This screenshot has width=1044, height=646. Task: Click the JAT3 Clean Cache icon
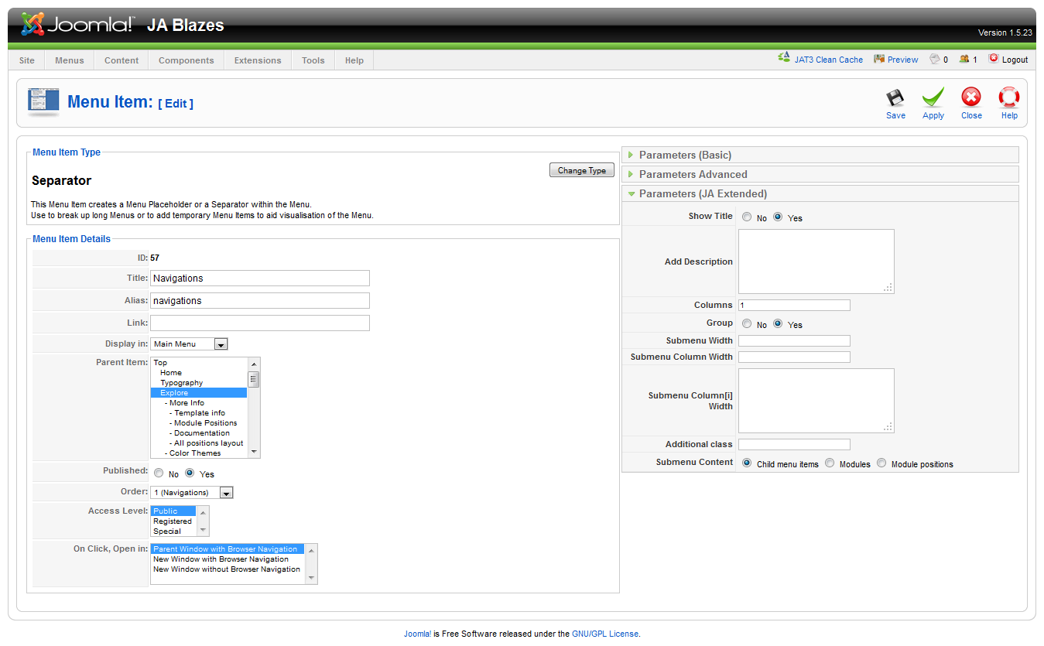[x=784, y=59]
